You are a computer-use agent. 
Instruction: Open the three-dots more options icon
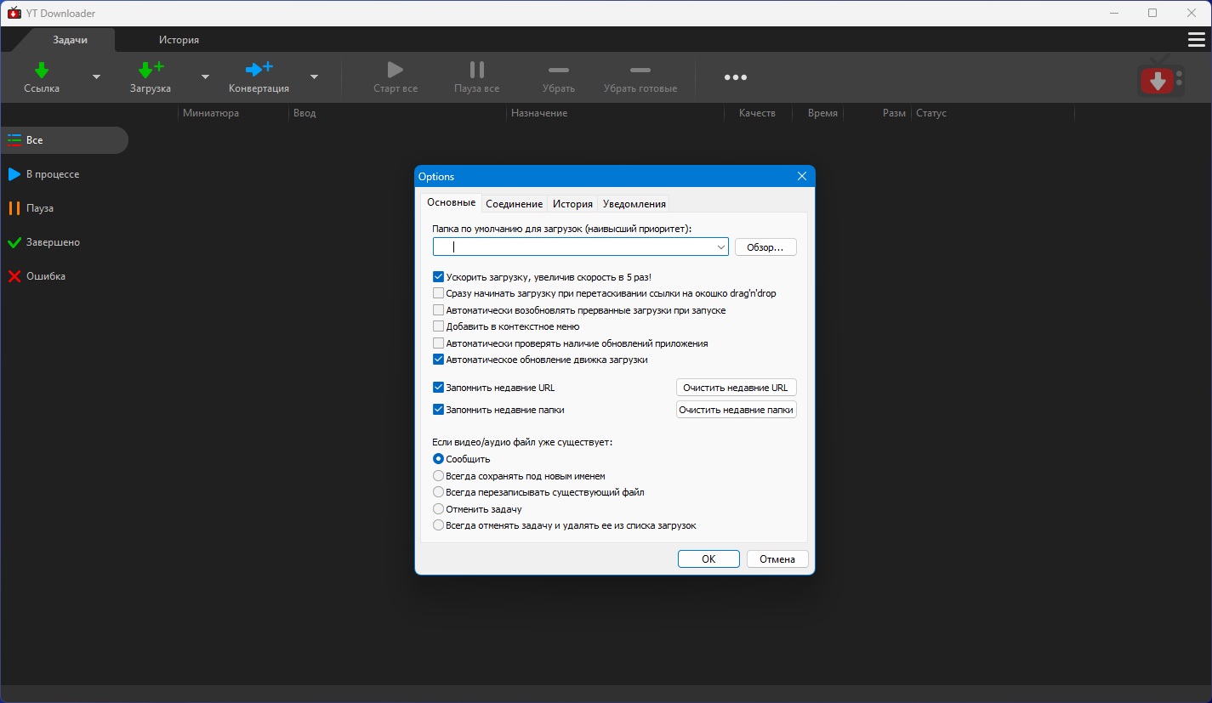click(736, 77)
